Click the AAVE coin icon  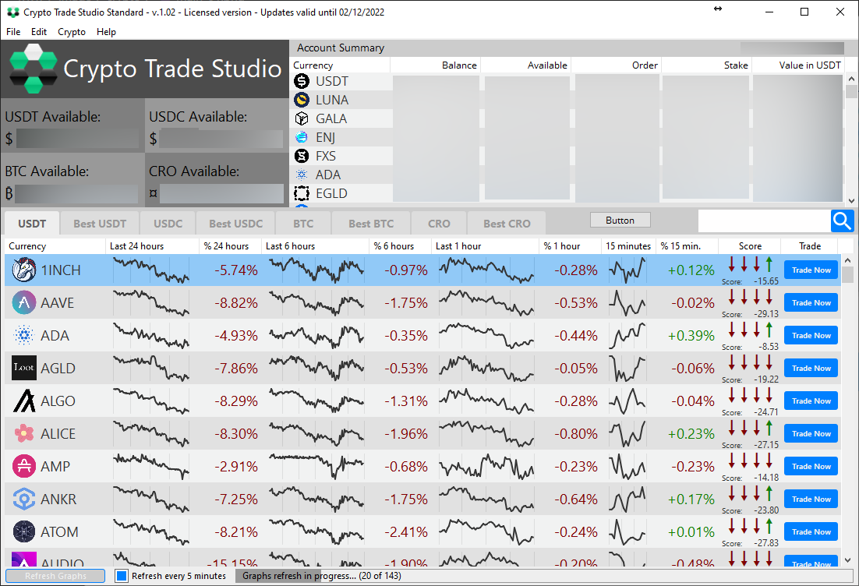click(x=23, y=302)
